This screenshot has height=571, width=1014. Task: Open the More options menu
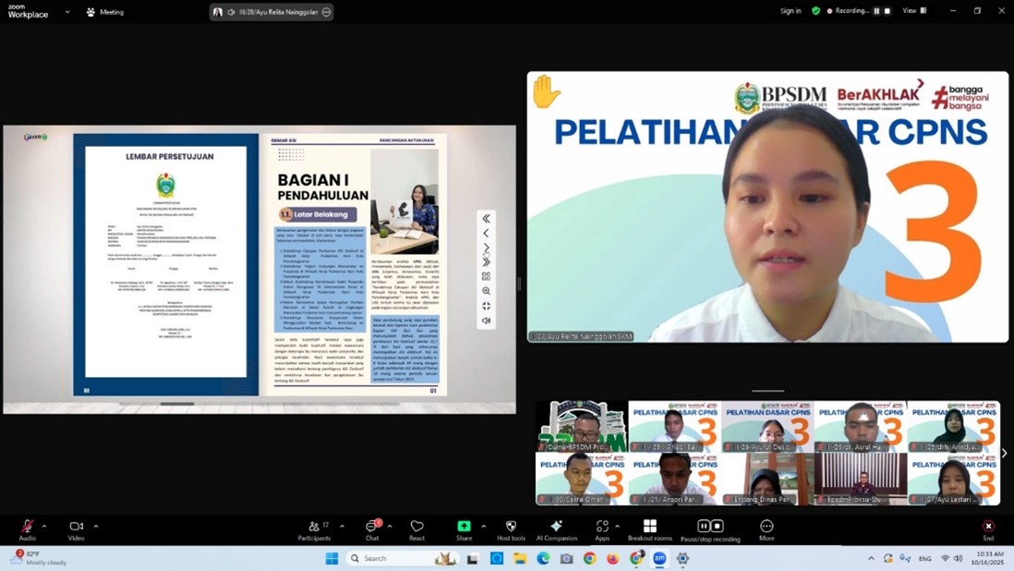[767, 528]
